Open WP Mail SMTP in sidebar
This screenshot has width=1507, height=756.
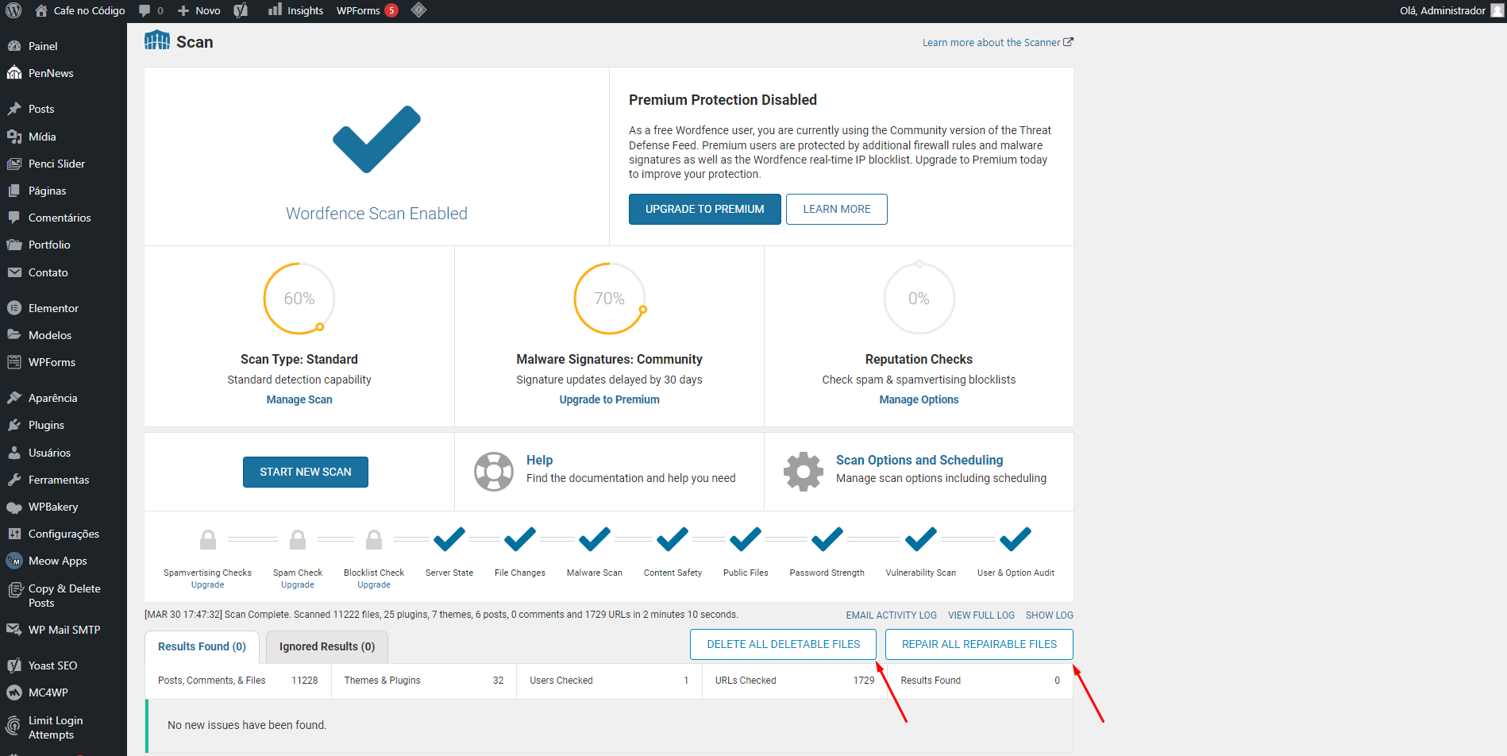64,630
